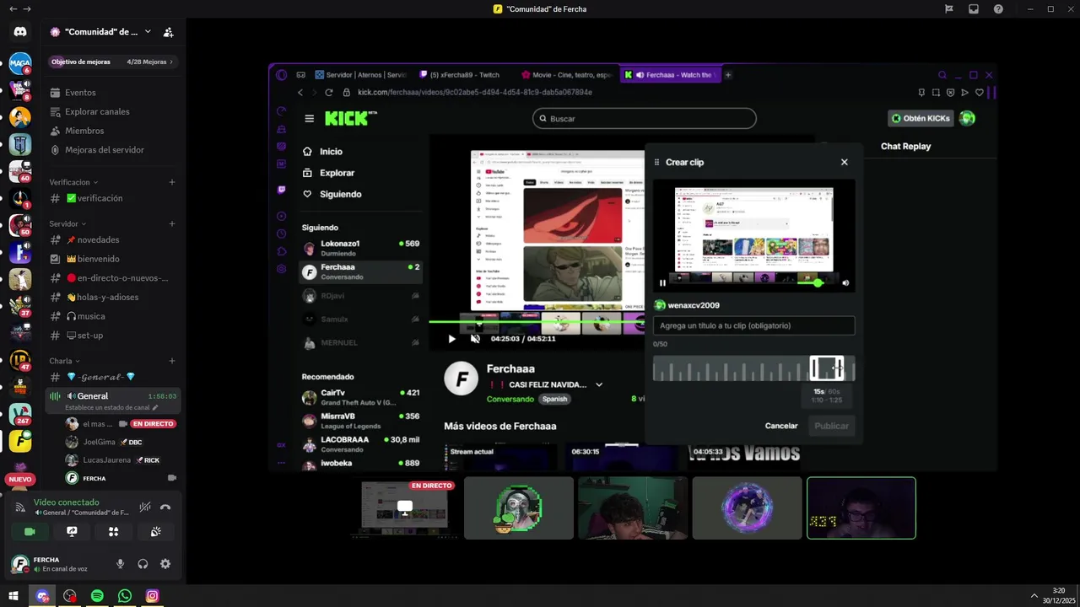Open the CairTv recommended channel
The width and height of the screenshot is (1080, 607).
(x=361, y=397)
